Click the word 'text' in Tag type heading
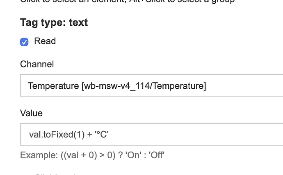 (78, 22)
